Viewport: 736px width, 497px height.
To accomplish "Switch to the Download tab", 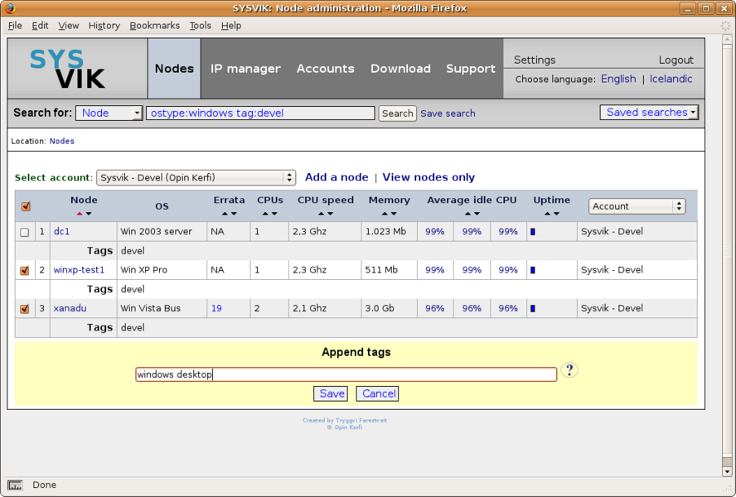I will click(400, 69).
